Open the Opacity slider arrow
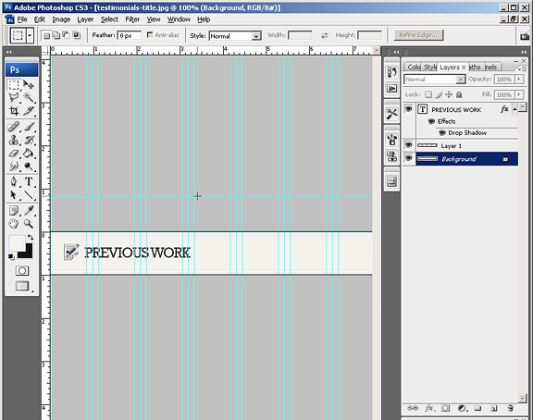Screen dimensions: 533x420 [x=519, y=79]
